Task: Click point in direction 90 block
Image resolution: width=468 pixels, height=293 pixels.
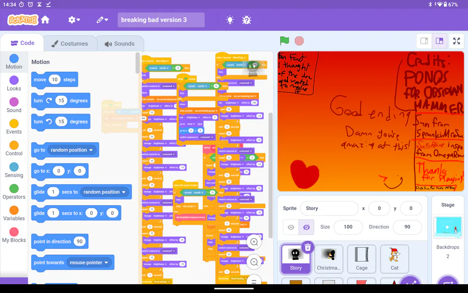Action: tap(60, 241)
